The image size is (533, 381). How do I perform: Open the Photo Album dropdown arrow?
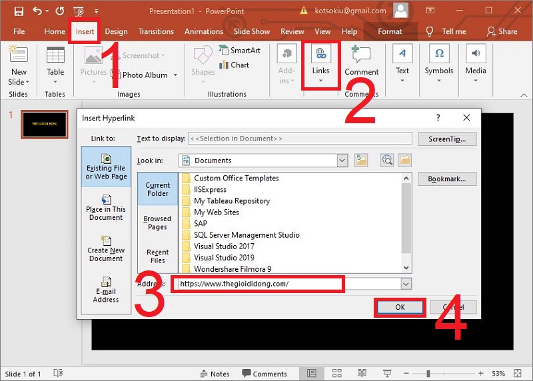point(176,75)
